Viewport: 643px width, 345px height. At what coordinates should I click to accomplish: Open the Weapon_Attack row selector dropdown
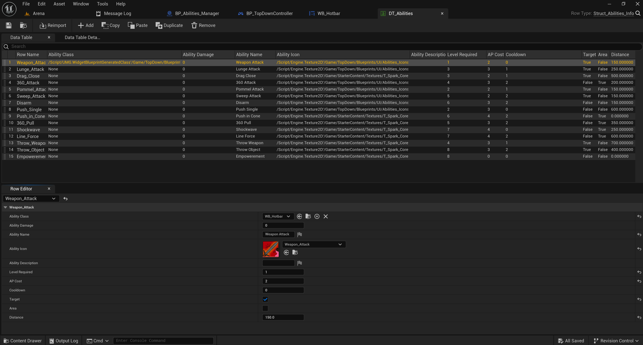31,198
